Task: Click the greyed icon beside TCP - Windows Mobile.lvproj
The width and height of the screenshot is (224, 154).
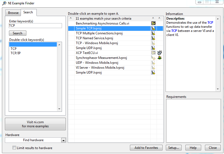Action: [153, 43]
